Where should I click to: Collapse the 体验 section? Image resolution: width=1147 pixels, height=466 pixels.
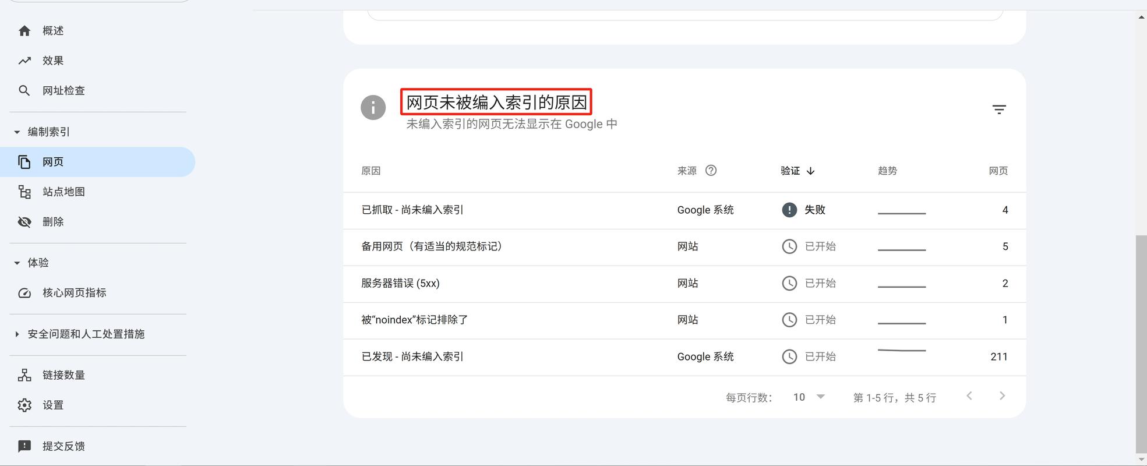[17, 263]
